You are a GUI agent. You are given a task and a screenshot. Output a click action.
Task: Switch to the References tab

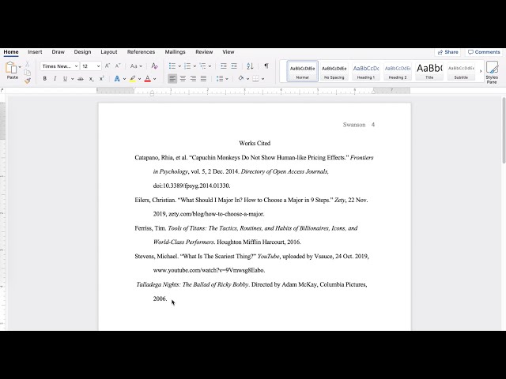(x=141, y=52)
